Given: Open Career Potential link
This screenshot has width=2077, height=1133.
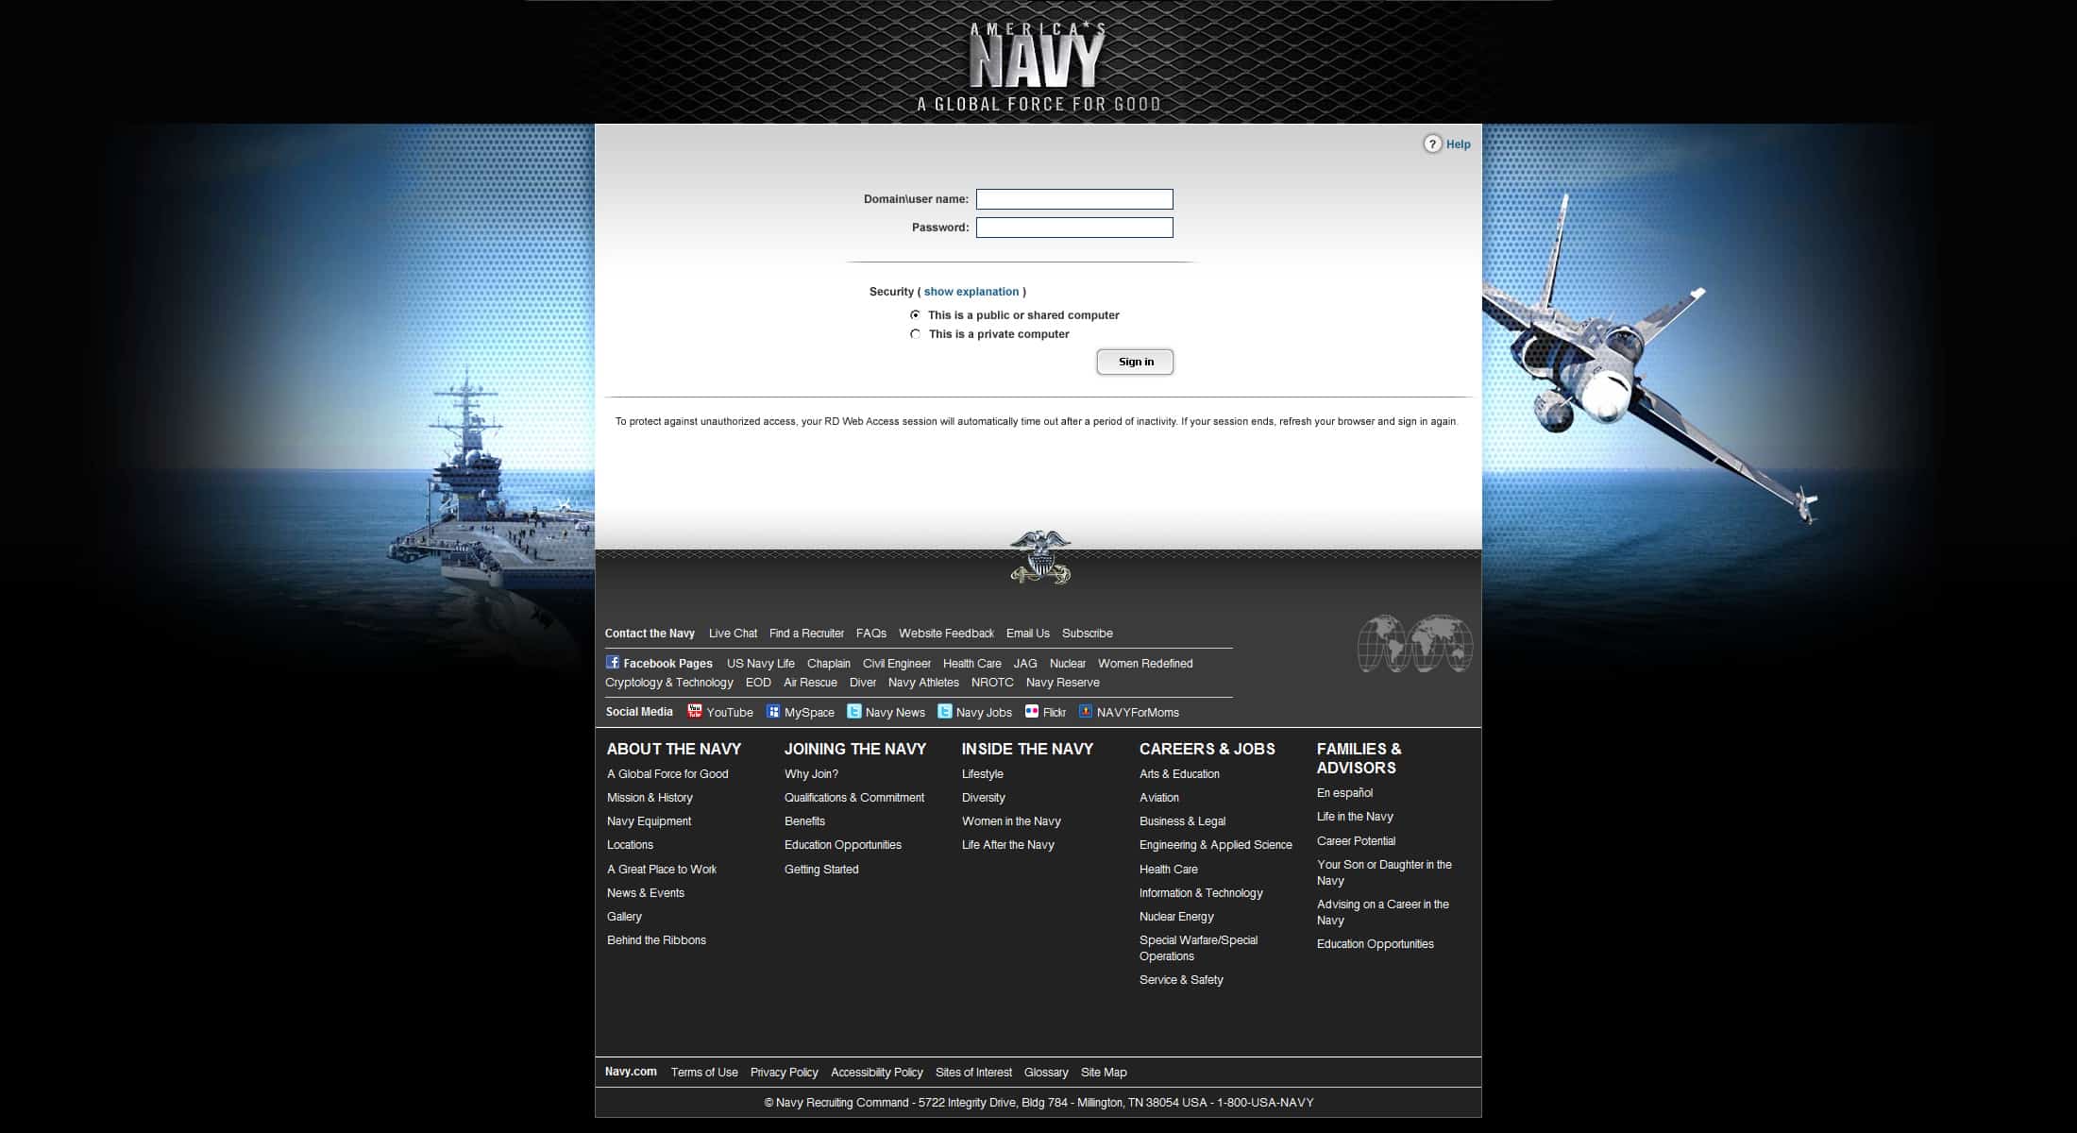Looking at the screenshot, I should tap(1356, 841).
